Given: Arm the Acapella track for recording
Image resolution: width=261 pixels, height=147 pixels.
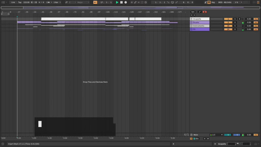Looking at the screenshot, I should (239, 19).
